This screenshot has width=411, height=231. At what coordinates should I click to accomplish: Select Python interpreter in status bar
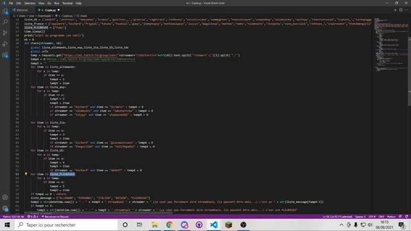pos(13,217)
